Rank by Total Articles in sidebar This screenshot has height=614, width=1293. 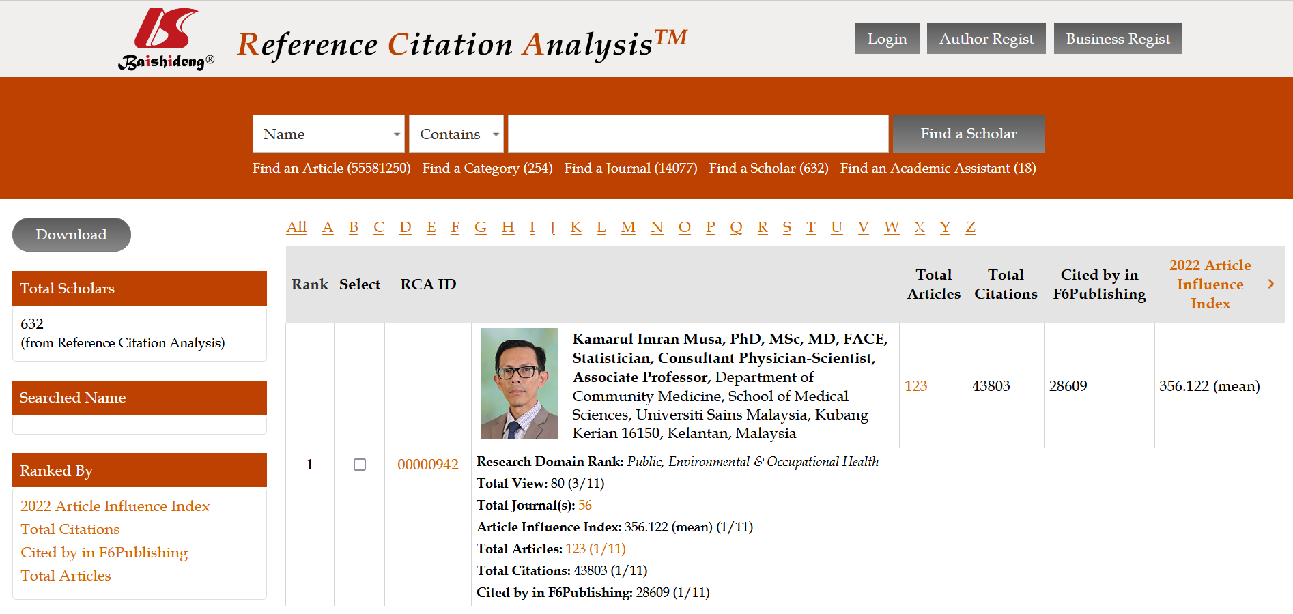point(66,576)
